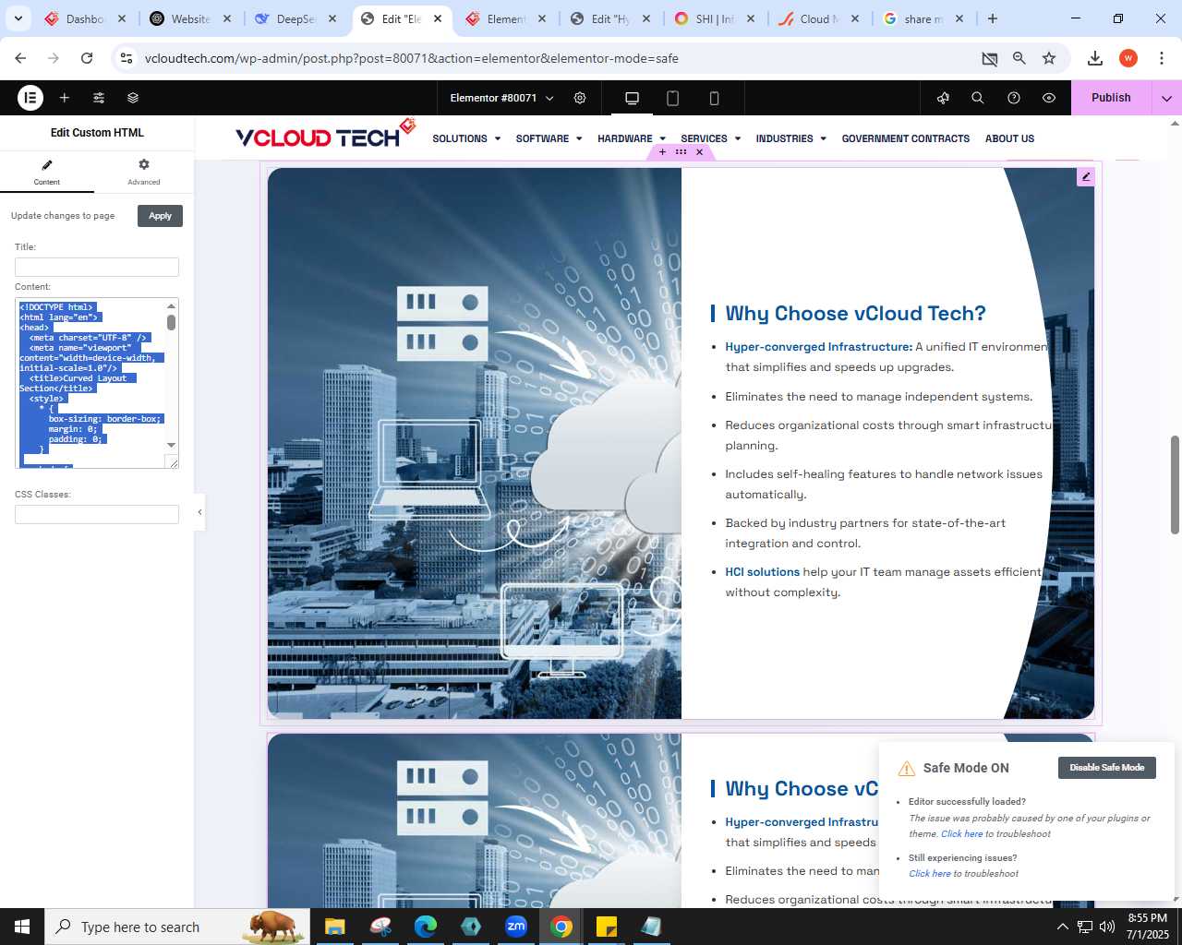Switch to the SHI browser tab
Screen dimensions: 1182x945
[716, 18]
